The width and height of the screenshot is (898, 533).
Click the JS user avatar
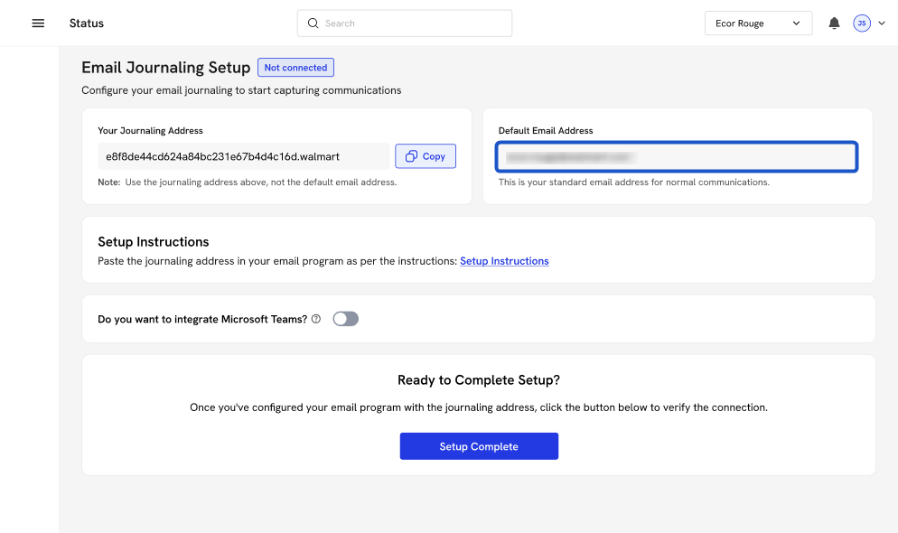[861, 23]
